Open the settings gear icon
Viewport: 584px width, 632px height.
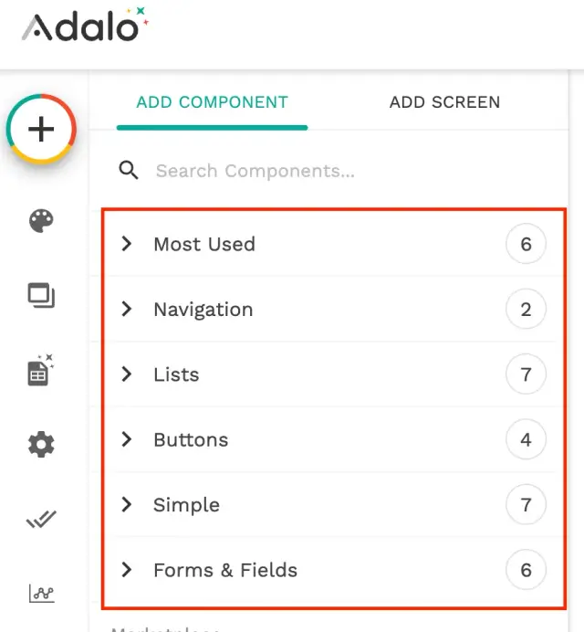click(41, 445)
